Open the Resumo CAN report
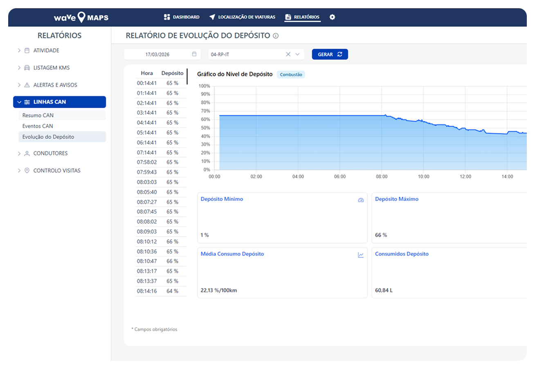Screen dimensions: 535x369 38,115
